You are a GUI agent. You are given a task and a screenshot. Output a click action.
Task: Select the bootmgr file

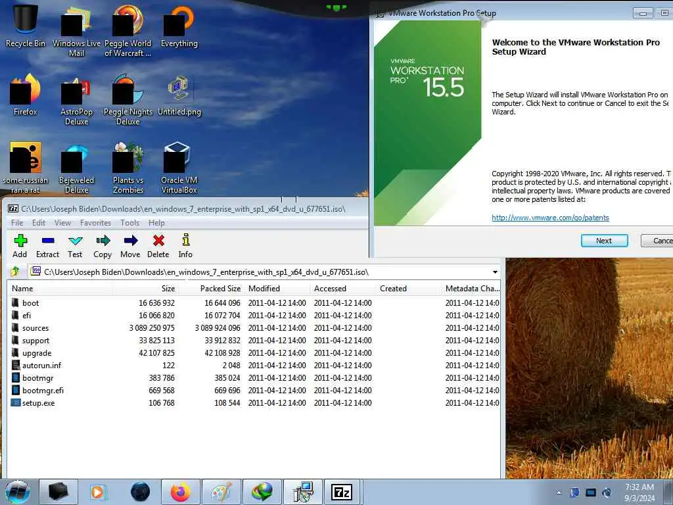coord(254,377)
